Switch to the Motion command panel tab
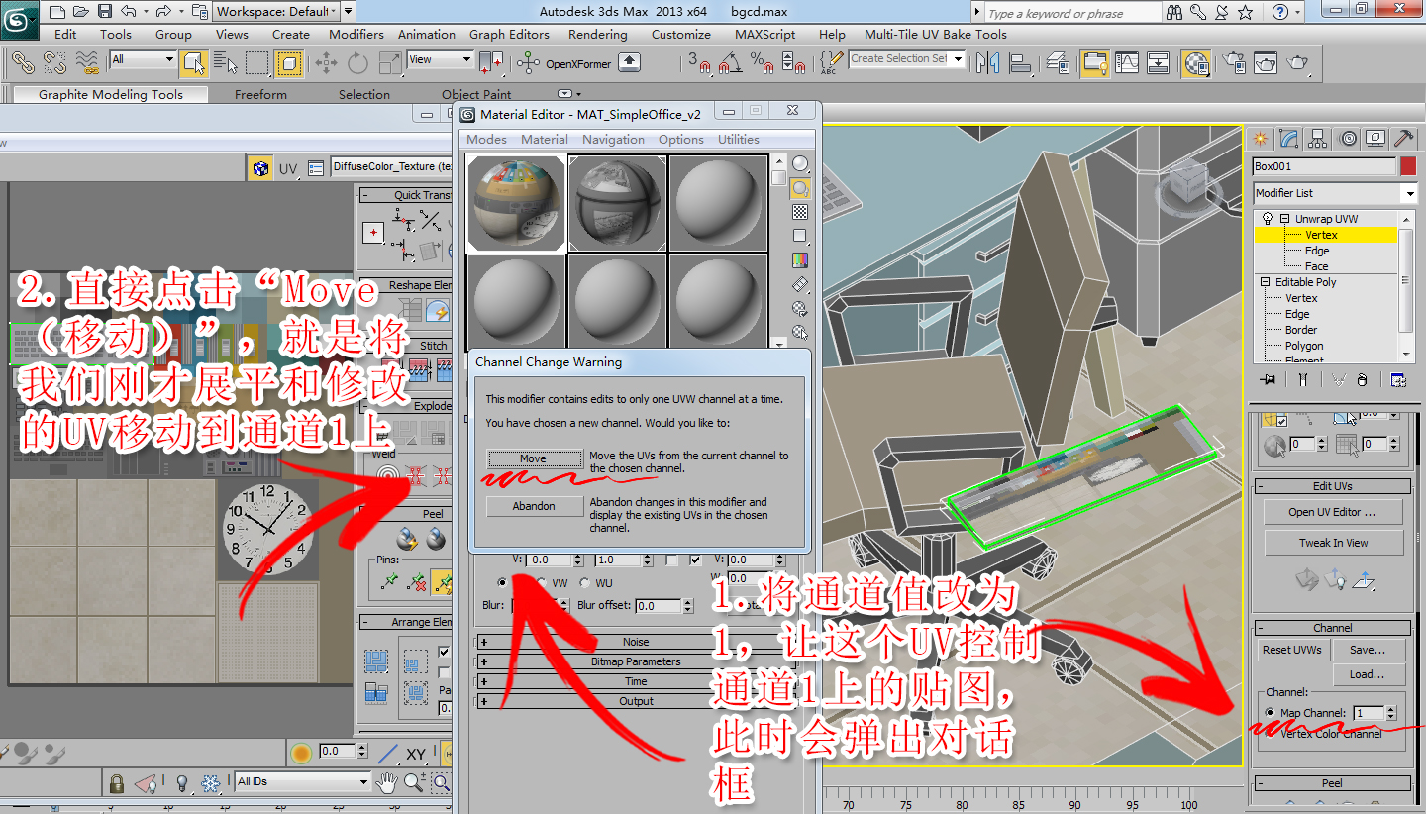The height and width of the screenshot is (814, 1426). click(x=1346, y=138)
